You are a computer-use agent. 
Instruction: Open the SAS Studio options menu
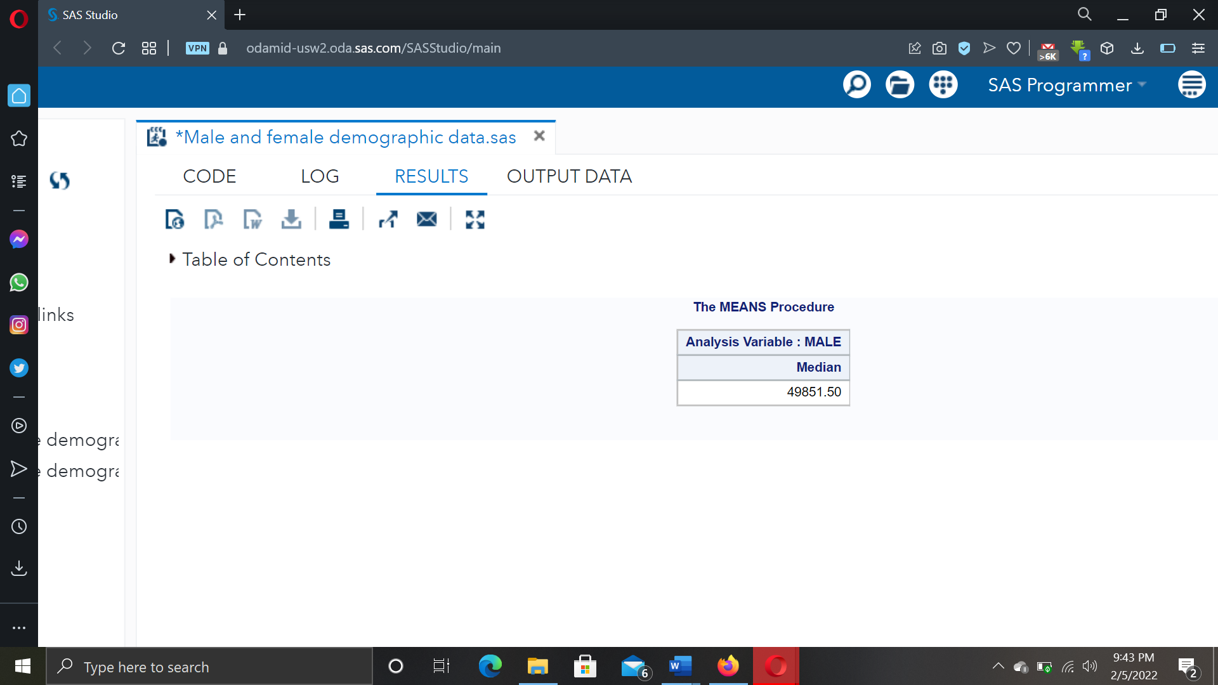click(1191, 84)
